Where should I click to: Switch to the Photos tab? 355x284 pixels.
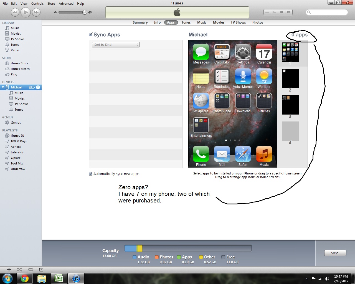tap(258, 22)
